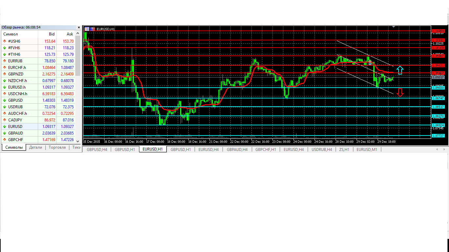Click the flag icon beside EURUSD,H1 title

coord(92,29)
